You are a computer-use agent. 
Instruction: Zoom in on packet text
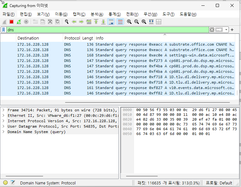click(x=129, y=22)
